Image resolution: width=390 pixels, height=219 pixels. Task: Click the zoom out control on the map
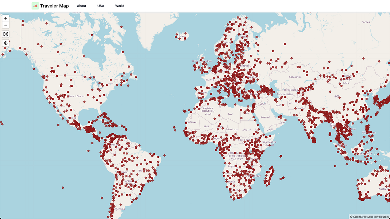5,25
